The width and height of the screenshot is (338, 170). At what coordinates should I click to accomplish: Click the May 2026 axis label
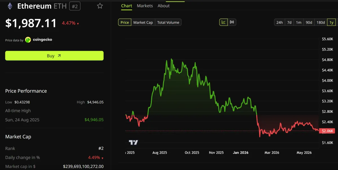304,153
